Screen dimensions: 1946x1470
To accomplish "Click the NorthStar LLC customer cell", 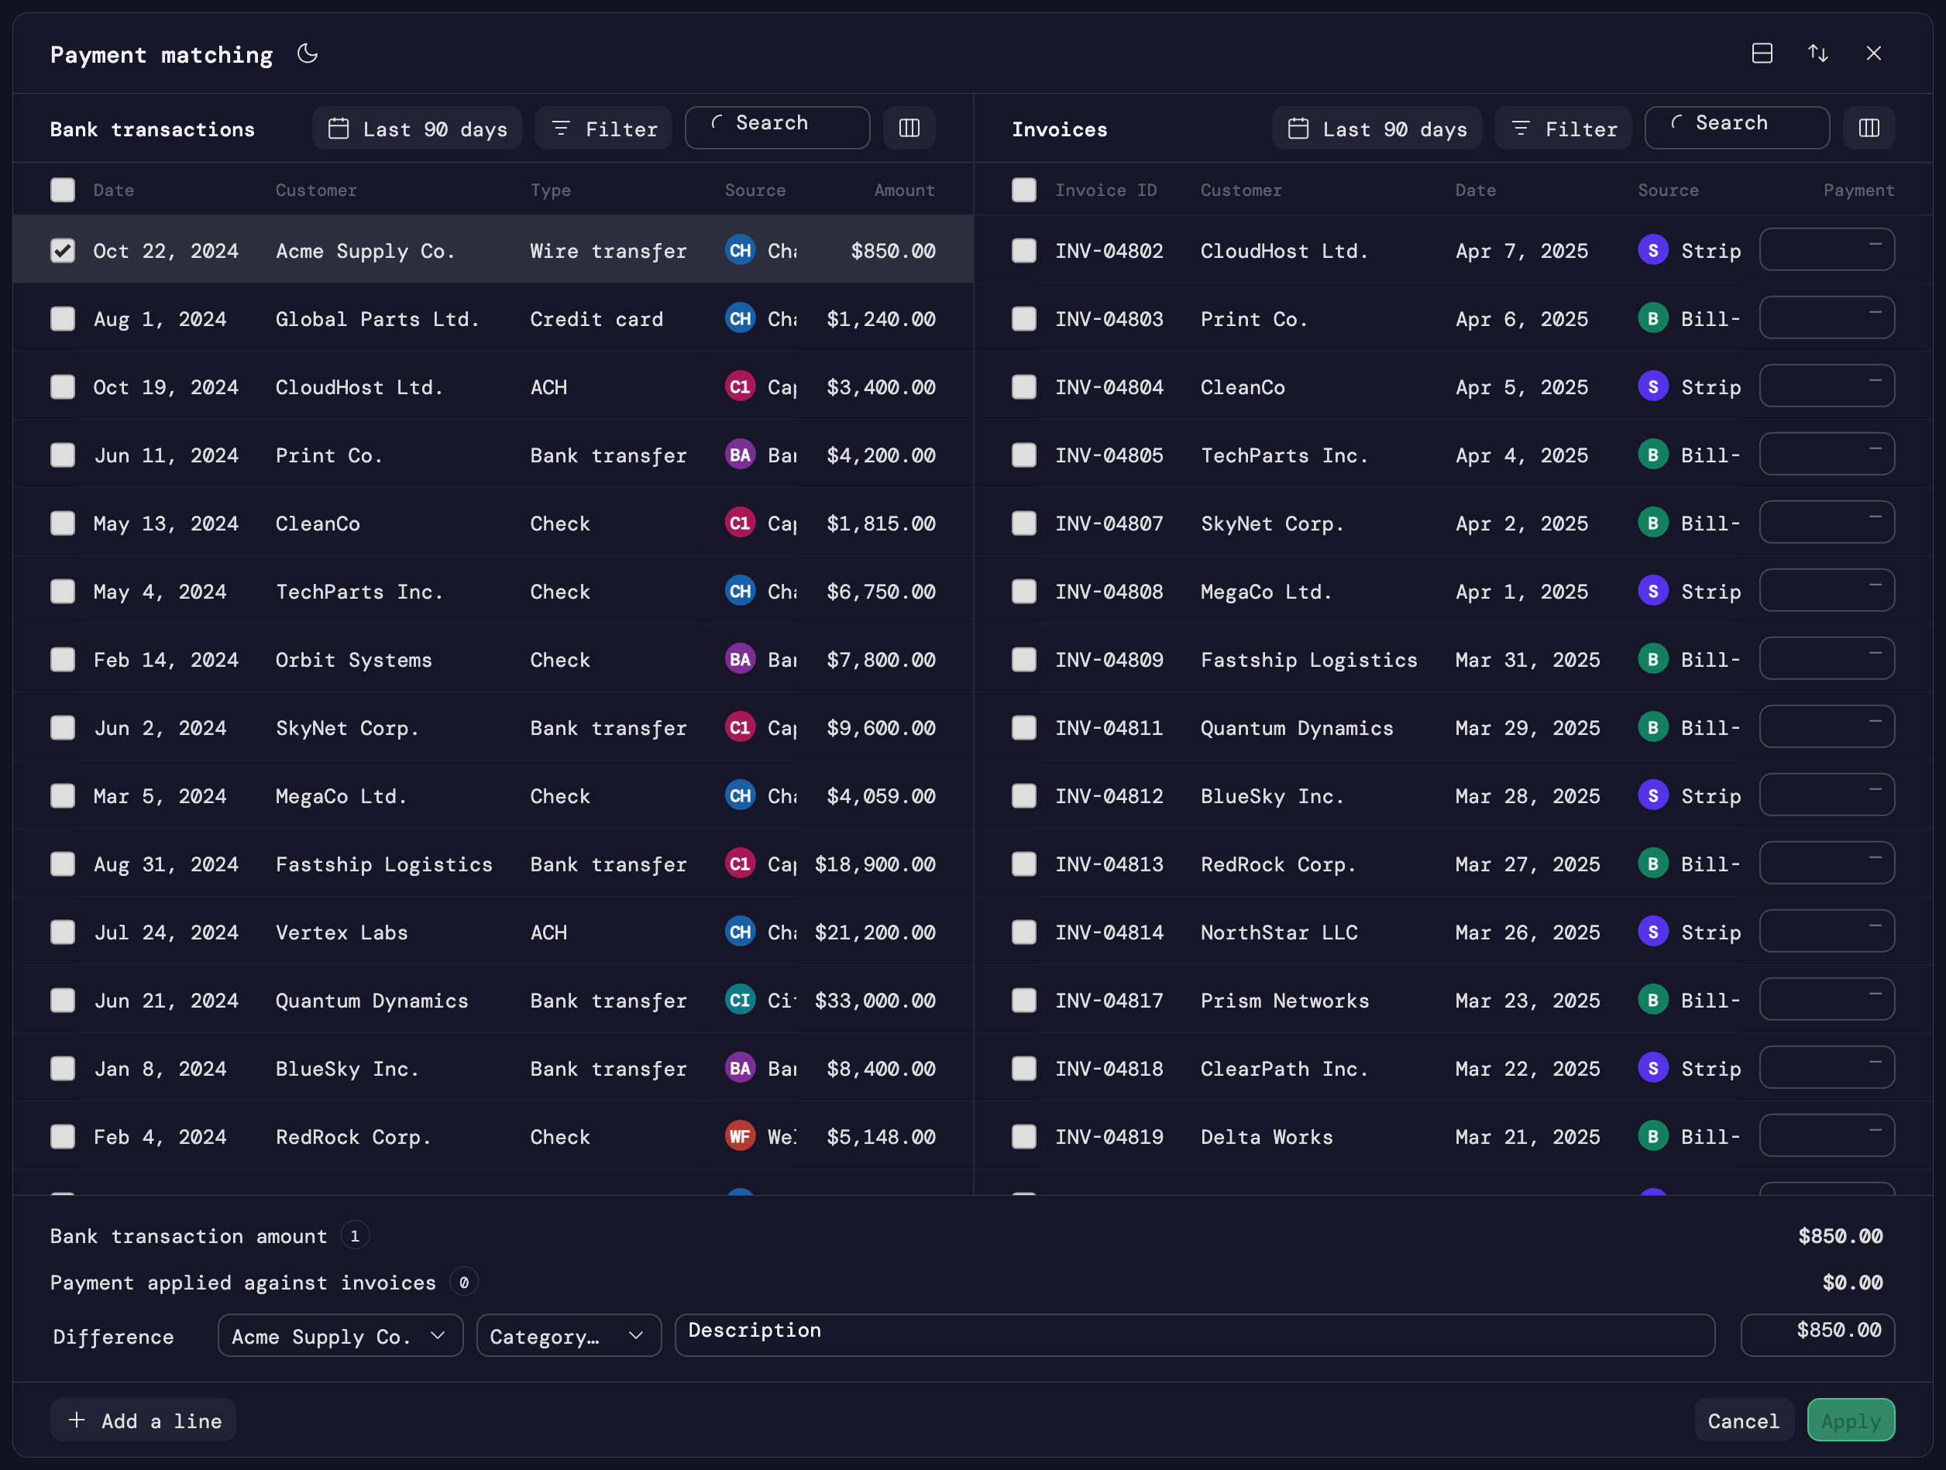I will (x=1279, y=932).
